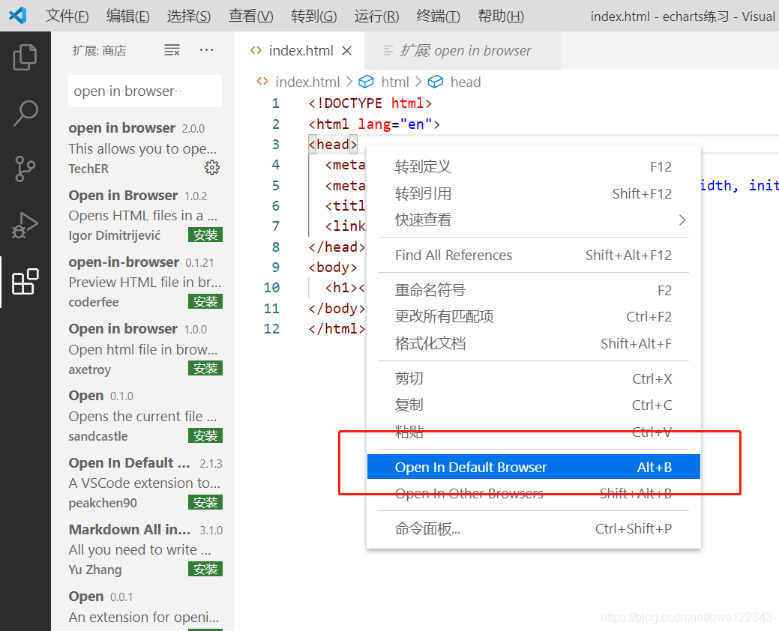Focus the extension search input field
The height and width of the screenshot is (631, 779).
point(145,91)
